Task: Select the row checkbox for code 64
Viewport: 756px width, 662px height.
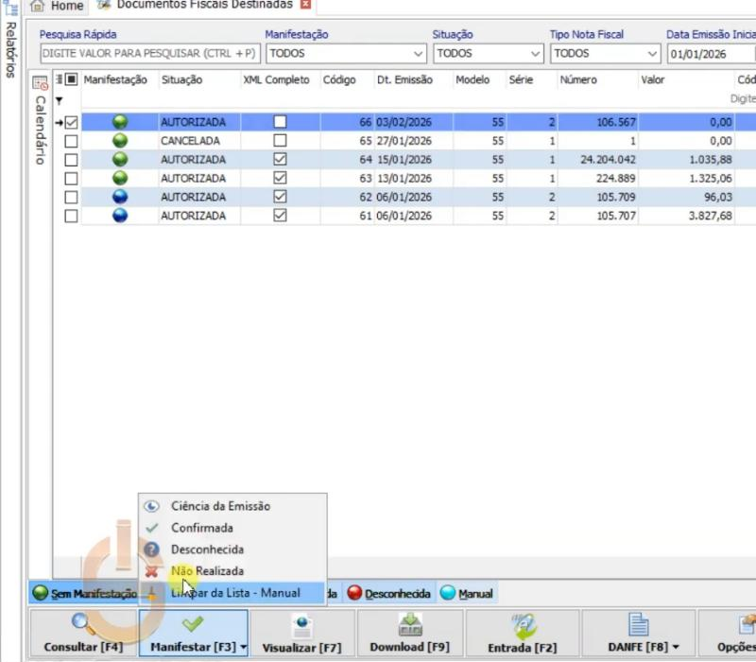Action: pyautogui.click(x=71, y=160)
